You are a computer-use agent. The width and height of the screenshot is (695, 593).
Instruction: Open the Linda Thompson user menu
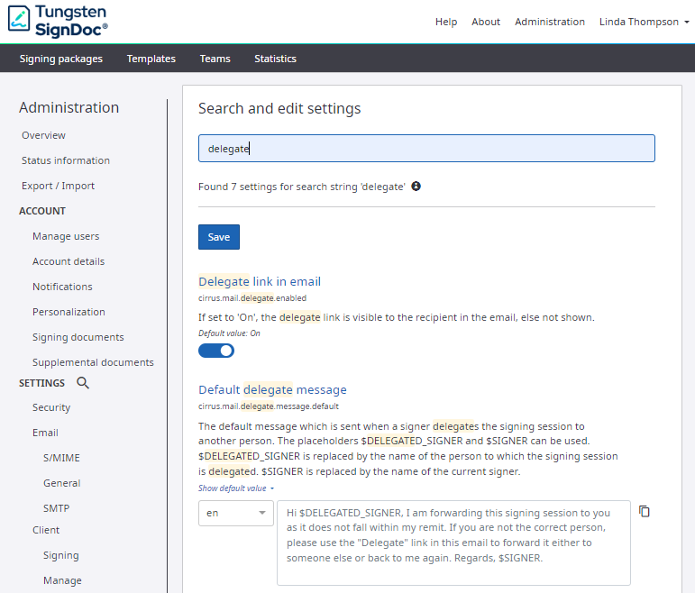point(644,22)
